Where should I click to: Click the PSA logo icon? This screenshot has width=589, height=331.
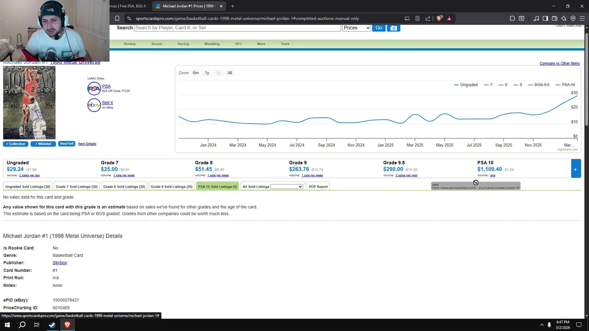(94, 88)
